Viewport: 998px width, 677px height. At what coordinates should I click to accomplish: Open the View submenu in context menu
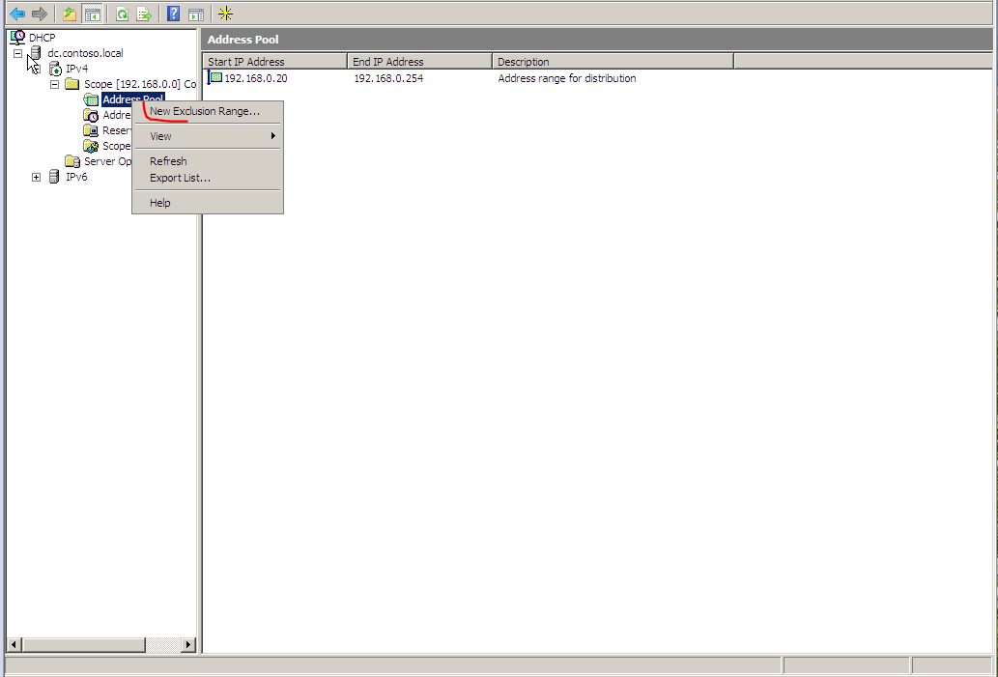[x=208, y=136]
